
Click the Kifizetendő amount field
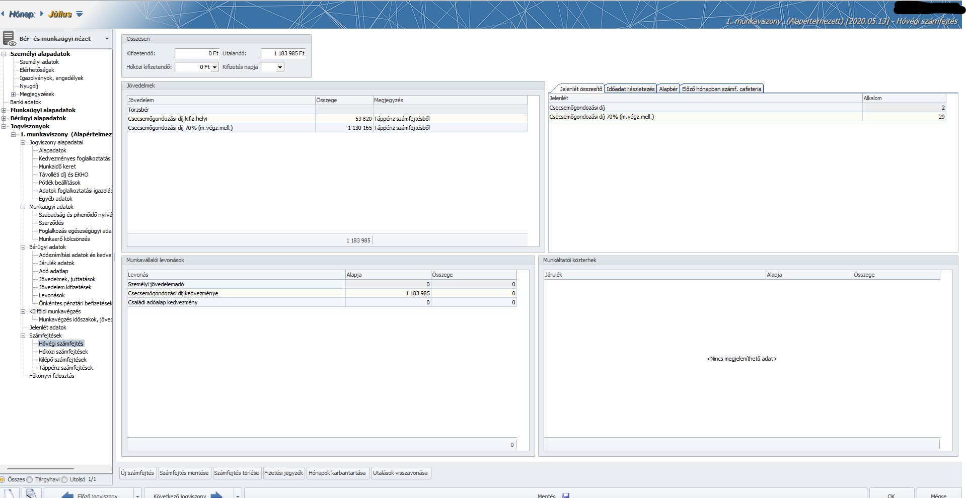pos(197,53)
